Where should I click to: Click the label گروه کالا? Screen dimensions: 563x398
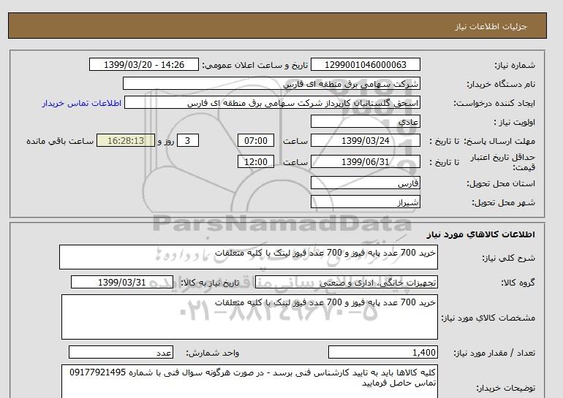pyautogui.click(x=518, y=283)
